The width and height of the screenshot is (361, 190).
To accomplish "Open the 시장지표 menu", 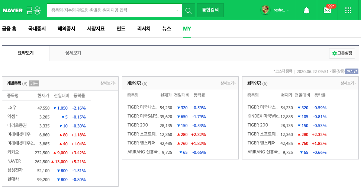I will (x=96, y=29).
